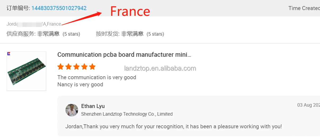The height and width of the screenshot is (137, 320).
Task: Click the fifth orange rating star
Action: [x=92, y=67]
